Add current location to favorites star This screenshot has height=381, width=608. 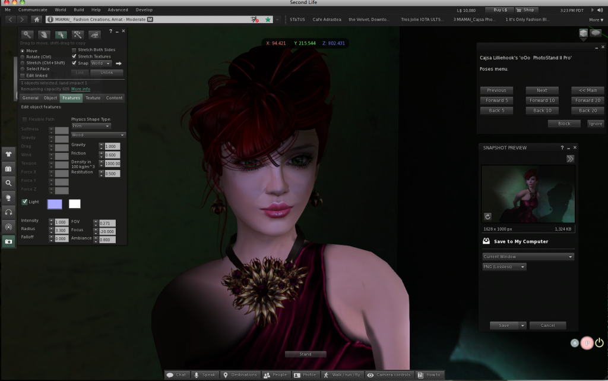pyautogui.click(x=268, y=20)
